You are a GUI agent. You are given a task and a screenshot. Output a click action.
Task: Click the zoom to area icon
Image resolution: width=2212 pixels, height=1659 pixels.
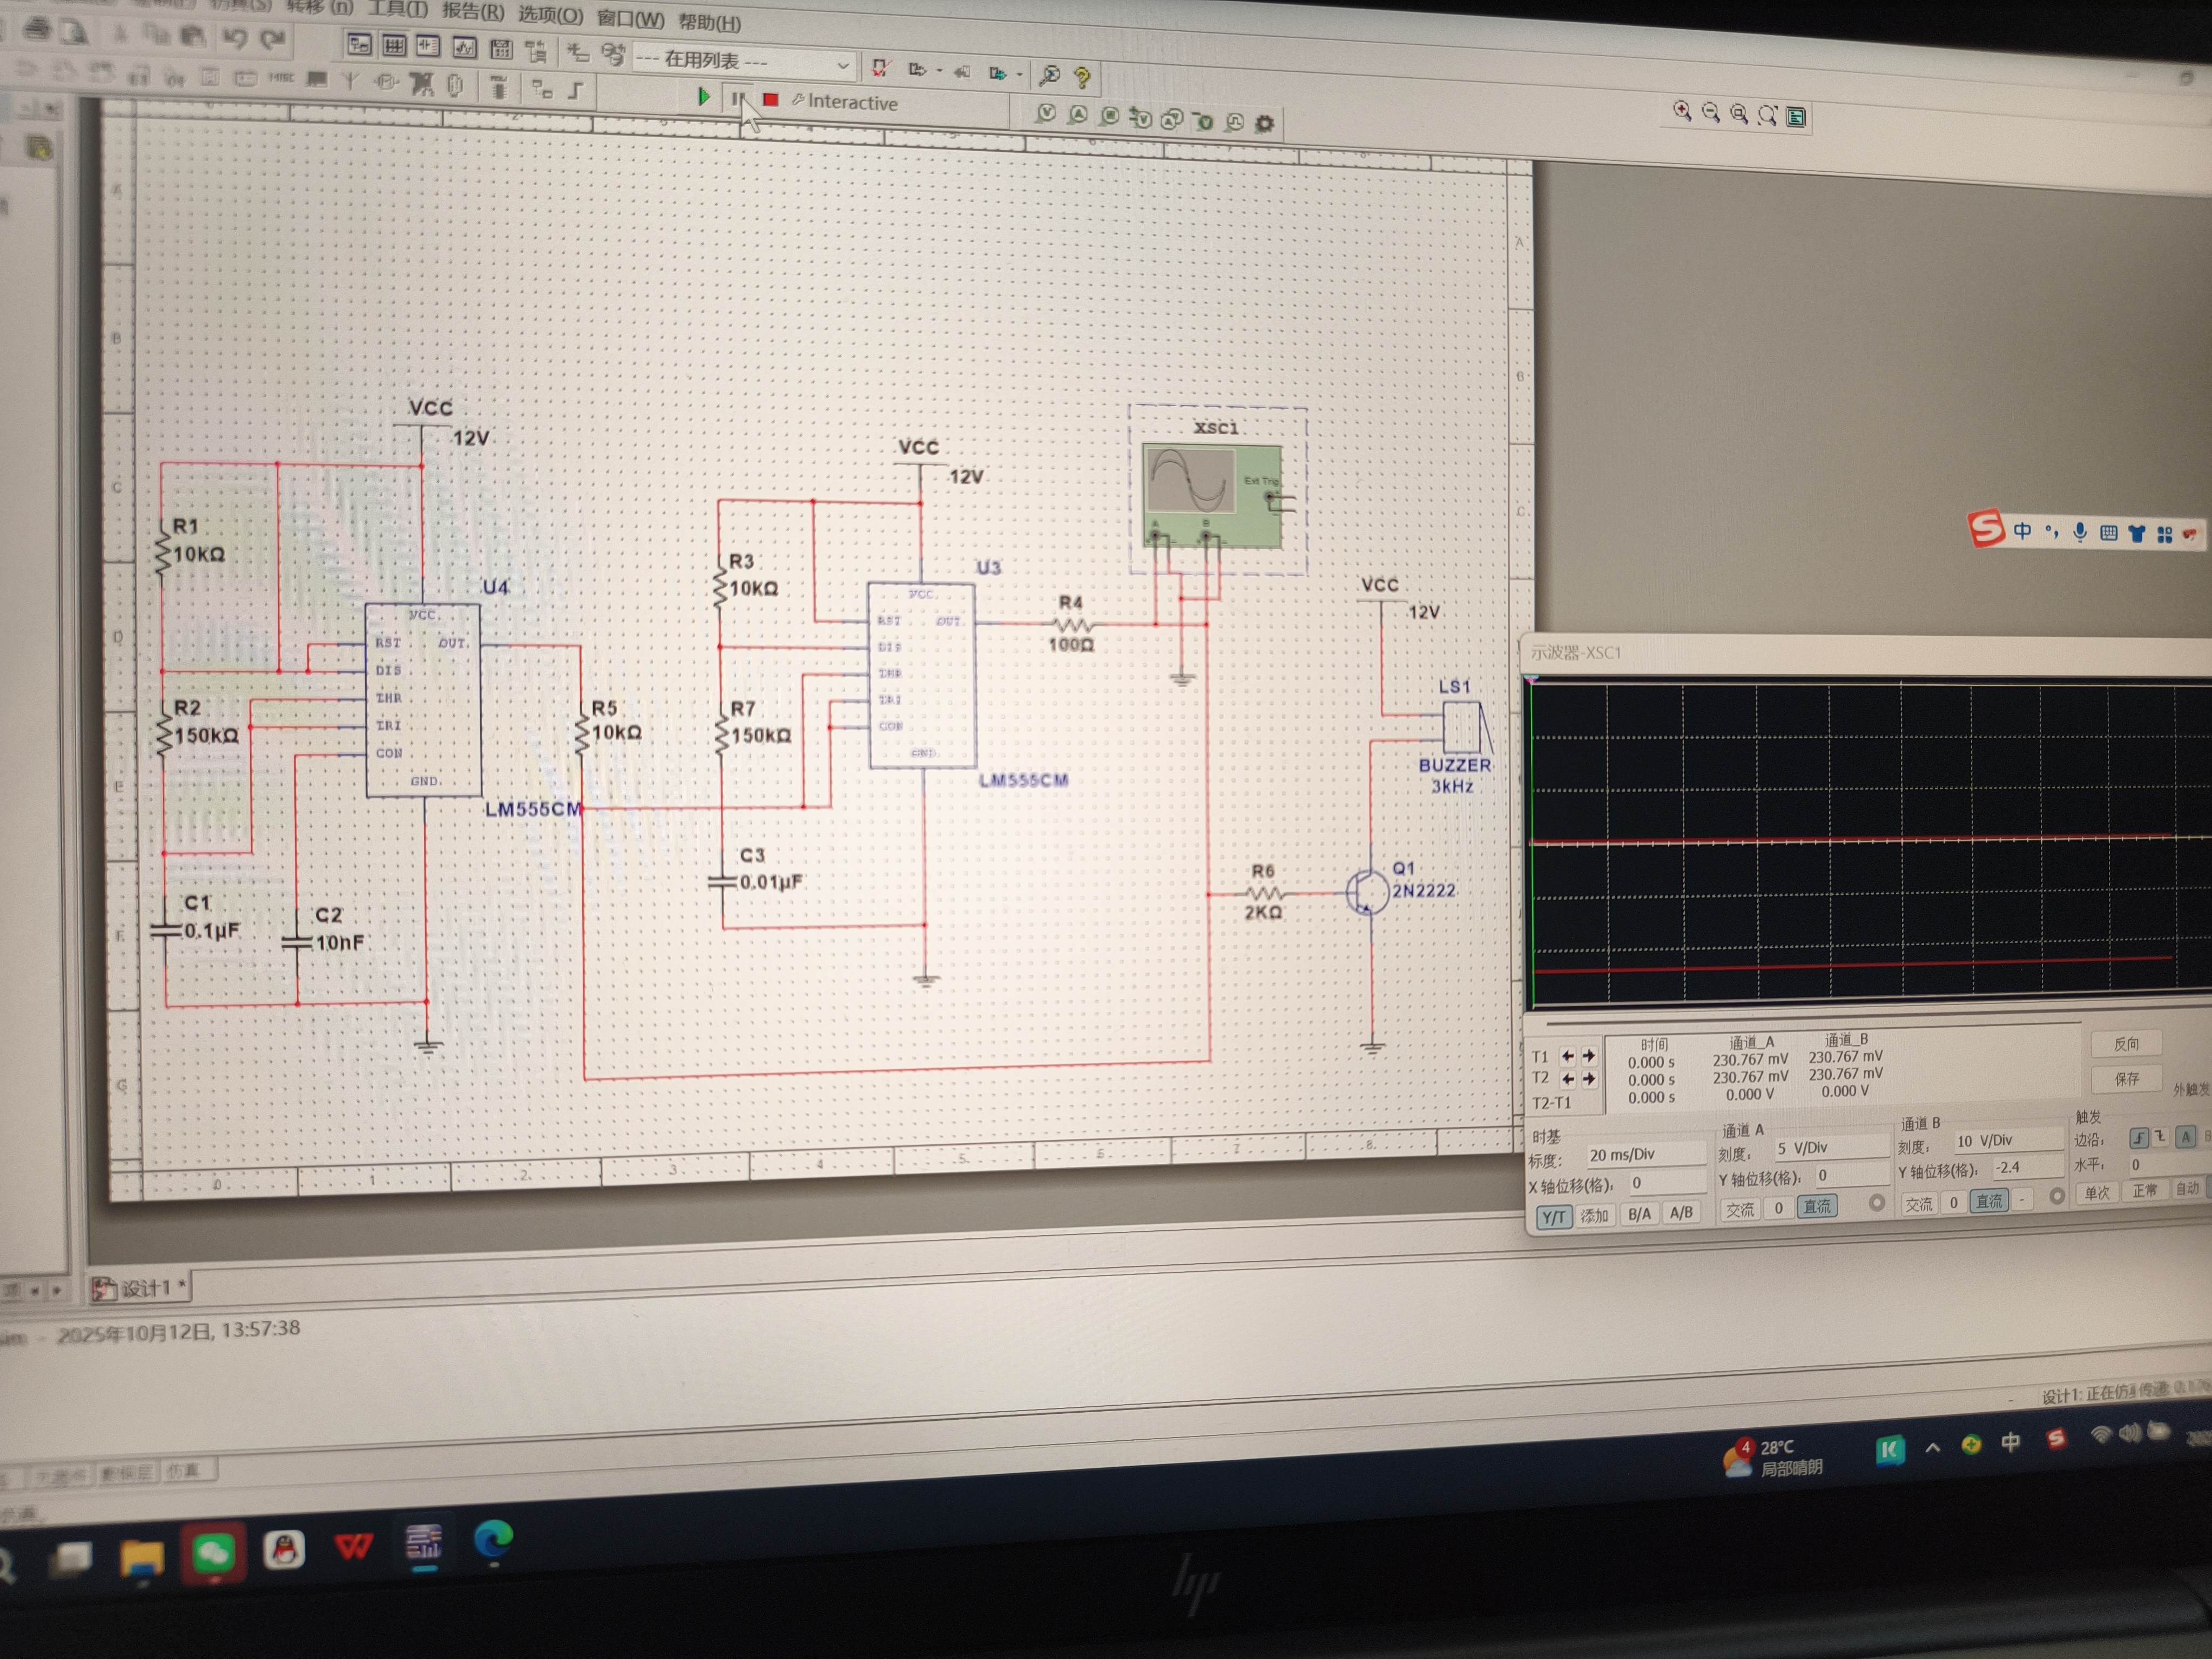click(x=1739, y=114)
